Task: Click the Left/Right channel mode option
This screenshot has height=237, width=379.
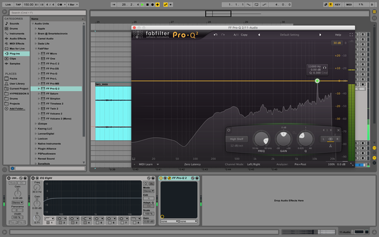Action: [x=253, y=164]
